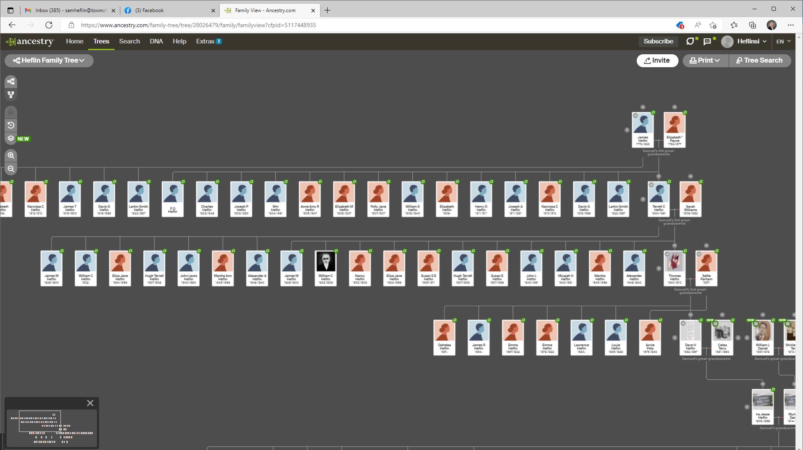
Task: Go back to the previous page
Action: tap(12, 25)
